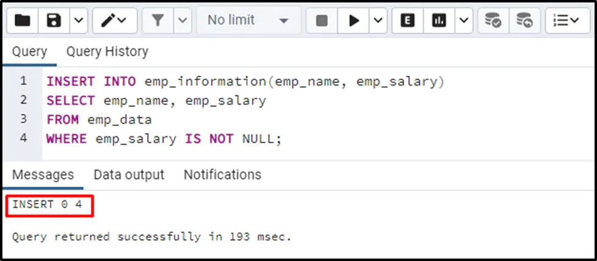Switch to the Query History tab
Image resolution: width=597 pixels, height=261 pixels.
click(107, 52)
